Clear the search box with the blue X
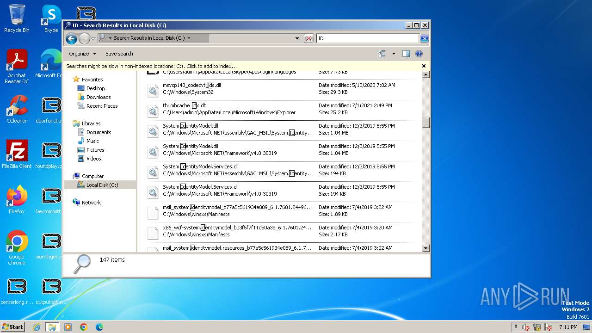Viewport: 592px width, 333px height. 424,38
